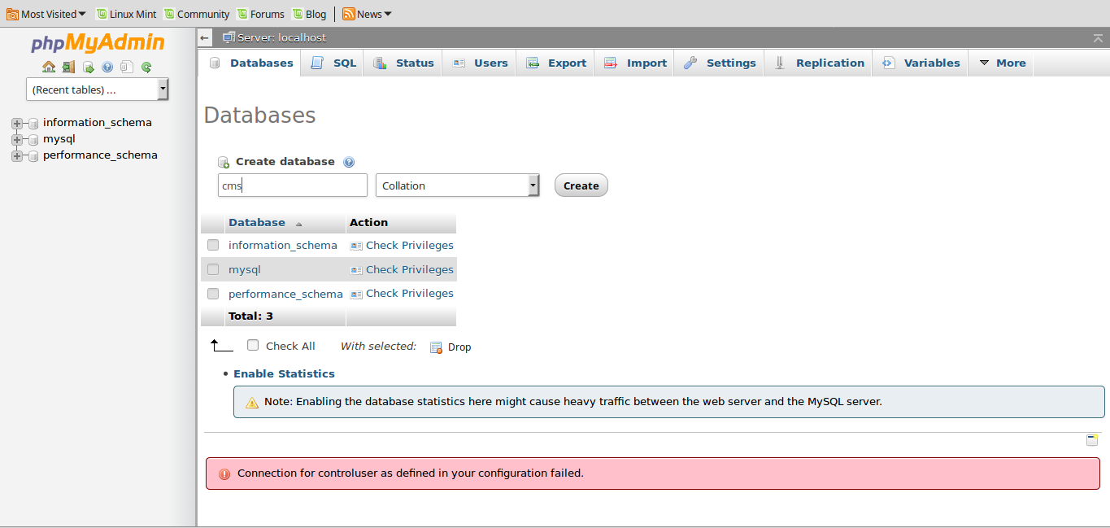Open the Blog bookmark
Viewport: 1110px width, 528px height.
click(x=309, y=14)
